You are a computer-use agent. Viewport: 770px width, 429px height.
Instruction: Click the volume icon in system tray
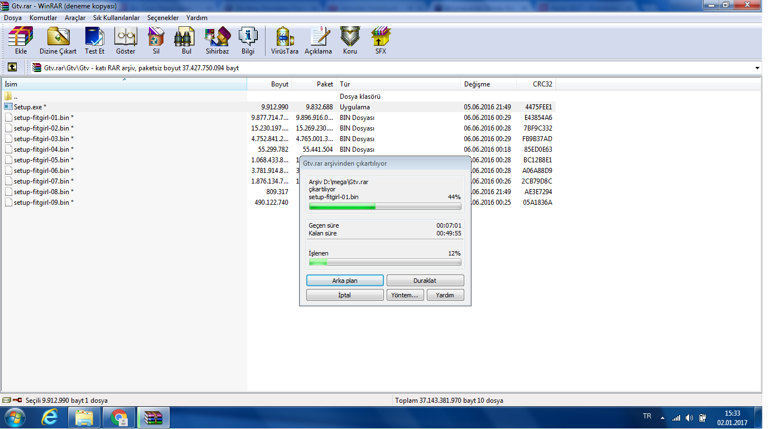(690, 417)
